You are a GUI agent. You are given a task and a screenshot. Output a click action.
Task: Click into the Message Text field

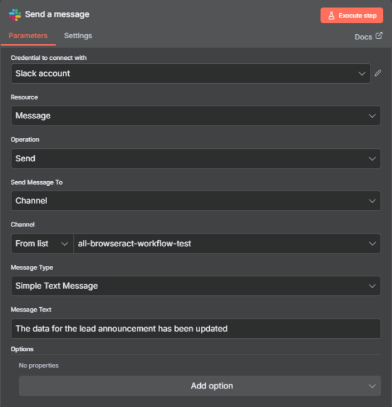point(195,328)
